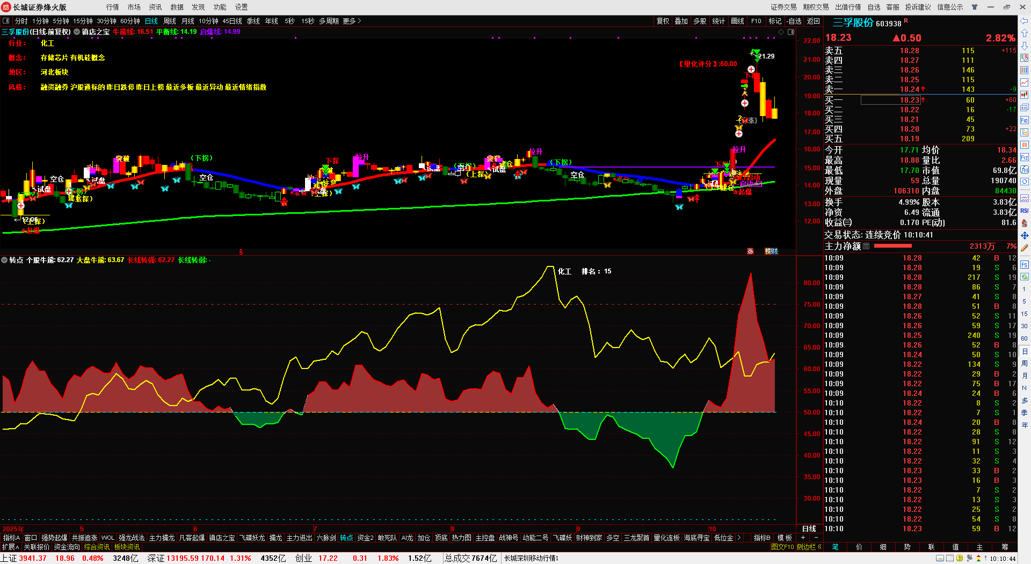Viewport: 1031px width, 564px height.
Task: Switch to 分时 intraday view
Action: [x=21, y=21]
